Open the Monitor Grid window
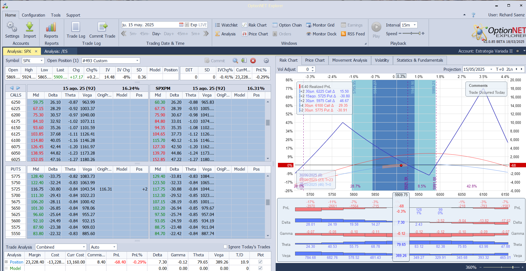This screenshot has width=526, height=271. coord(320,25)
